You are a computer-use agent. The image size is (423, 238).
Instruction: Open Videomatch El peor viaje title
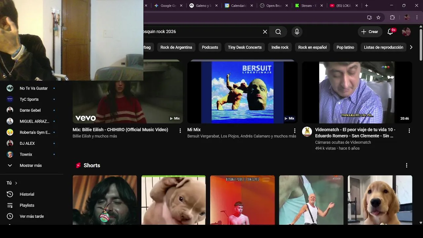coord(355,133)
